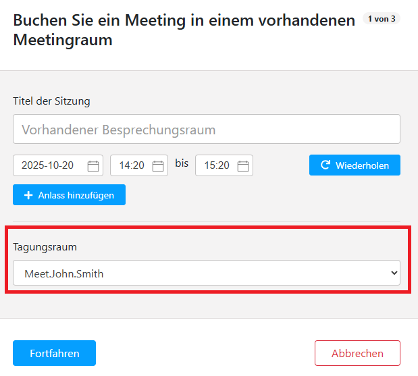Image resolution: width=418 pixels, height=376 pixels.
Task: Click the "bis" text between time fields
Action: click(x=182, y=163)
